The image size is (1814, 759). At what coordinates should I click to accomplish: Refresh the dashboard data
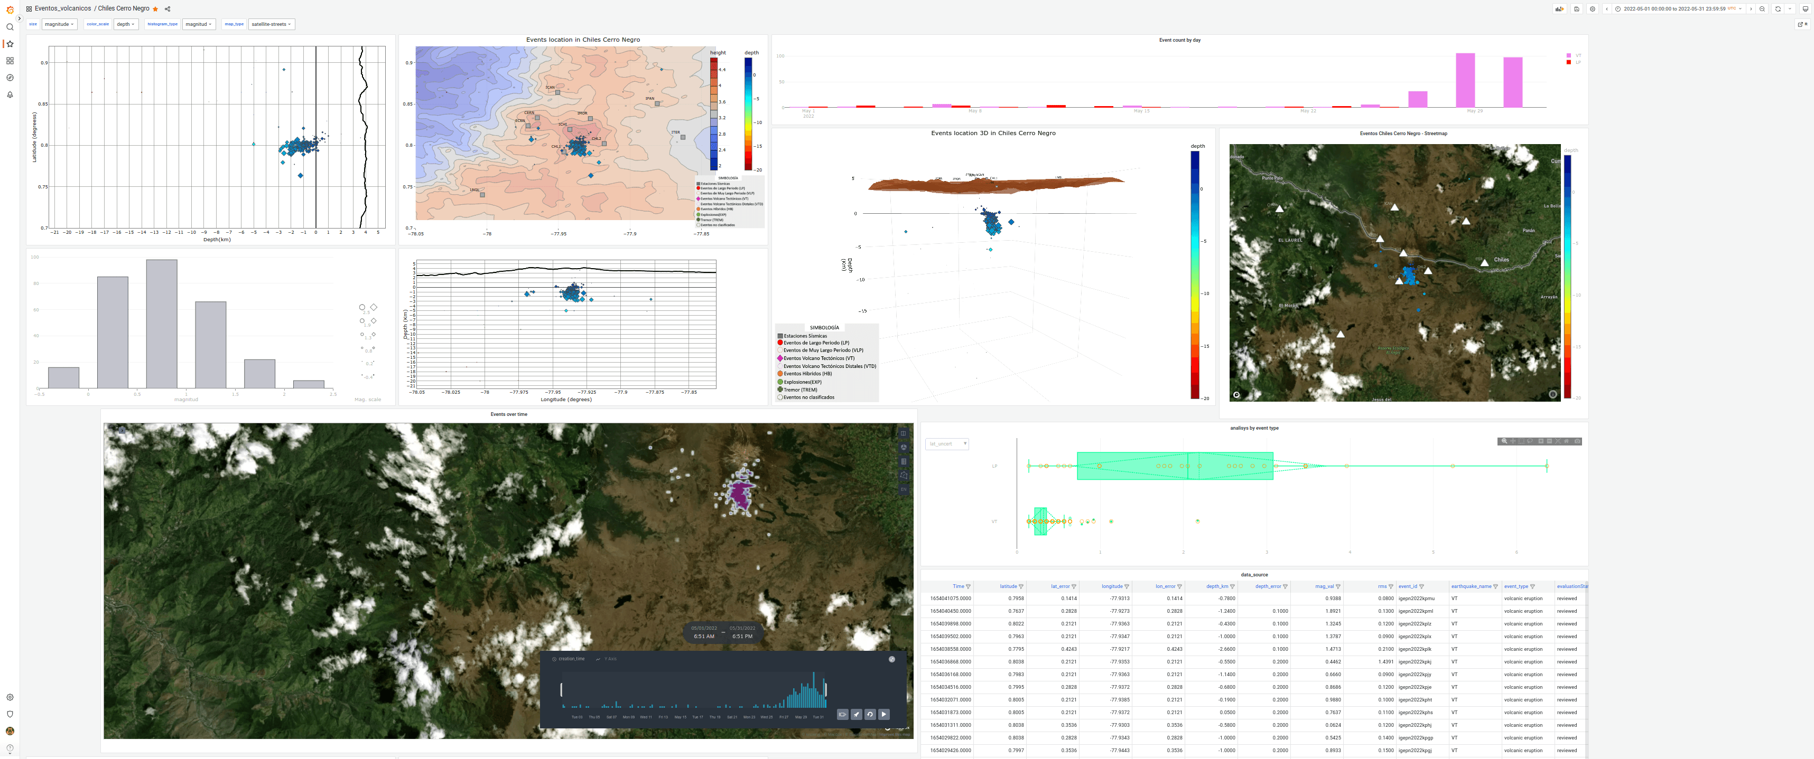[1778, 8]
